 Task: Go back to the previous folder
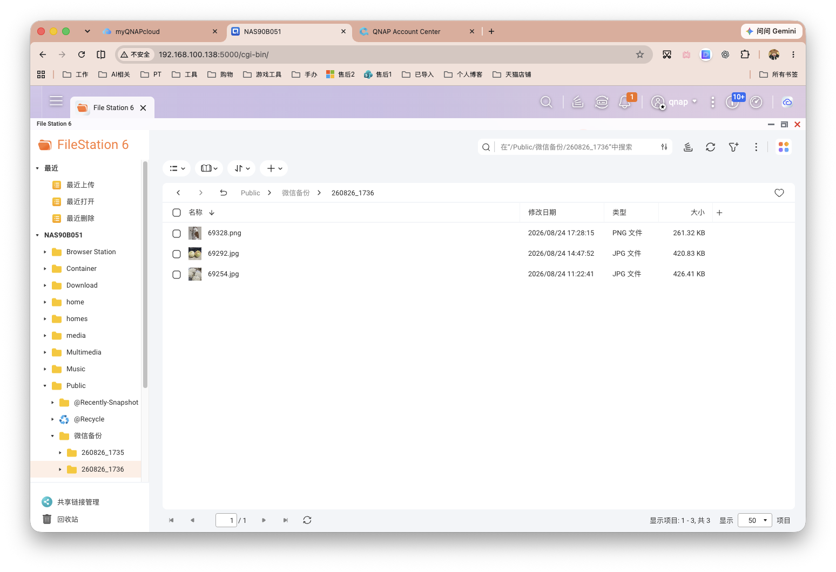pyautogui.click(x=178, y=193)
